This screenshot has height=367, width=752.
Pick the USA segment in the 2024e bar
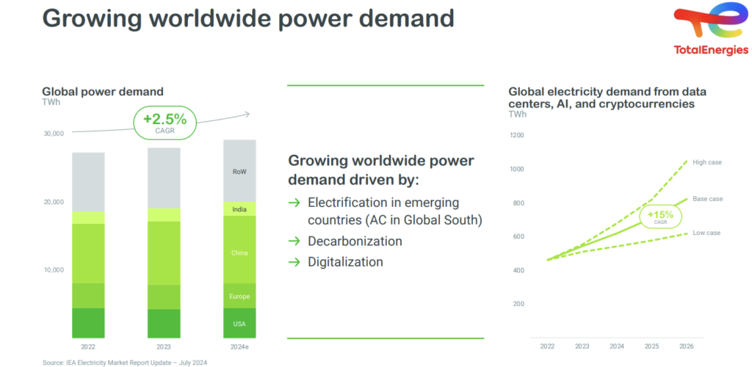(239, 324)
